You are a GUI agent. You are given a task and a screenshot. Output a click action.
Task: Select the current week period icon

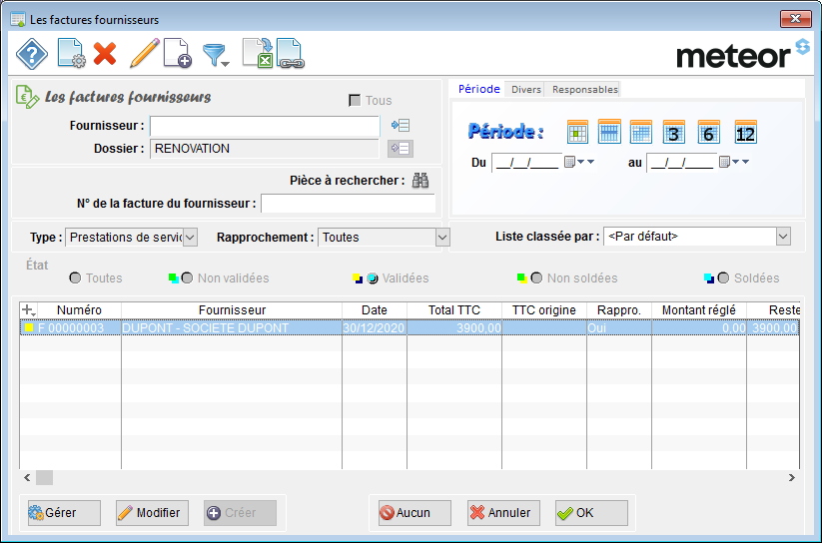click(609, 132)
